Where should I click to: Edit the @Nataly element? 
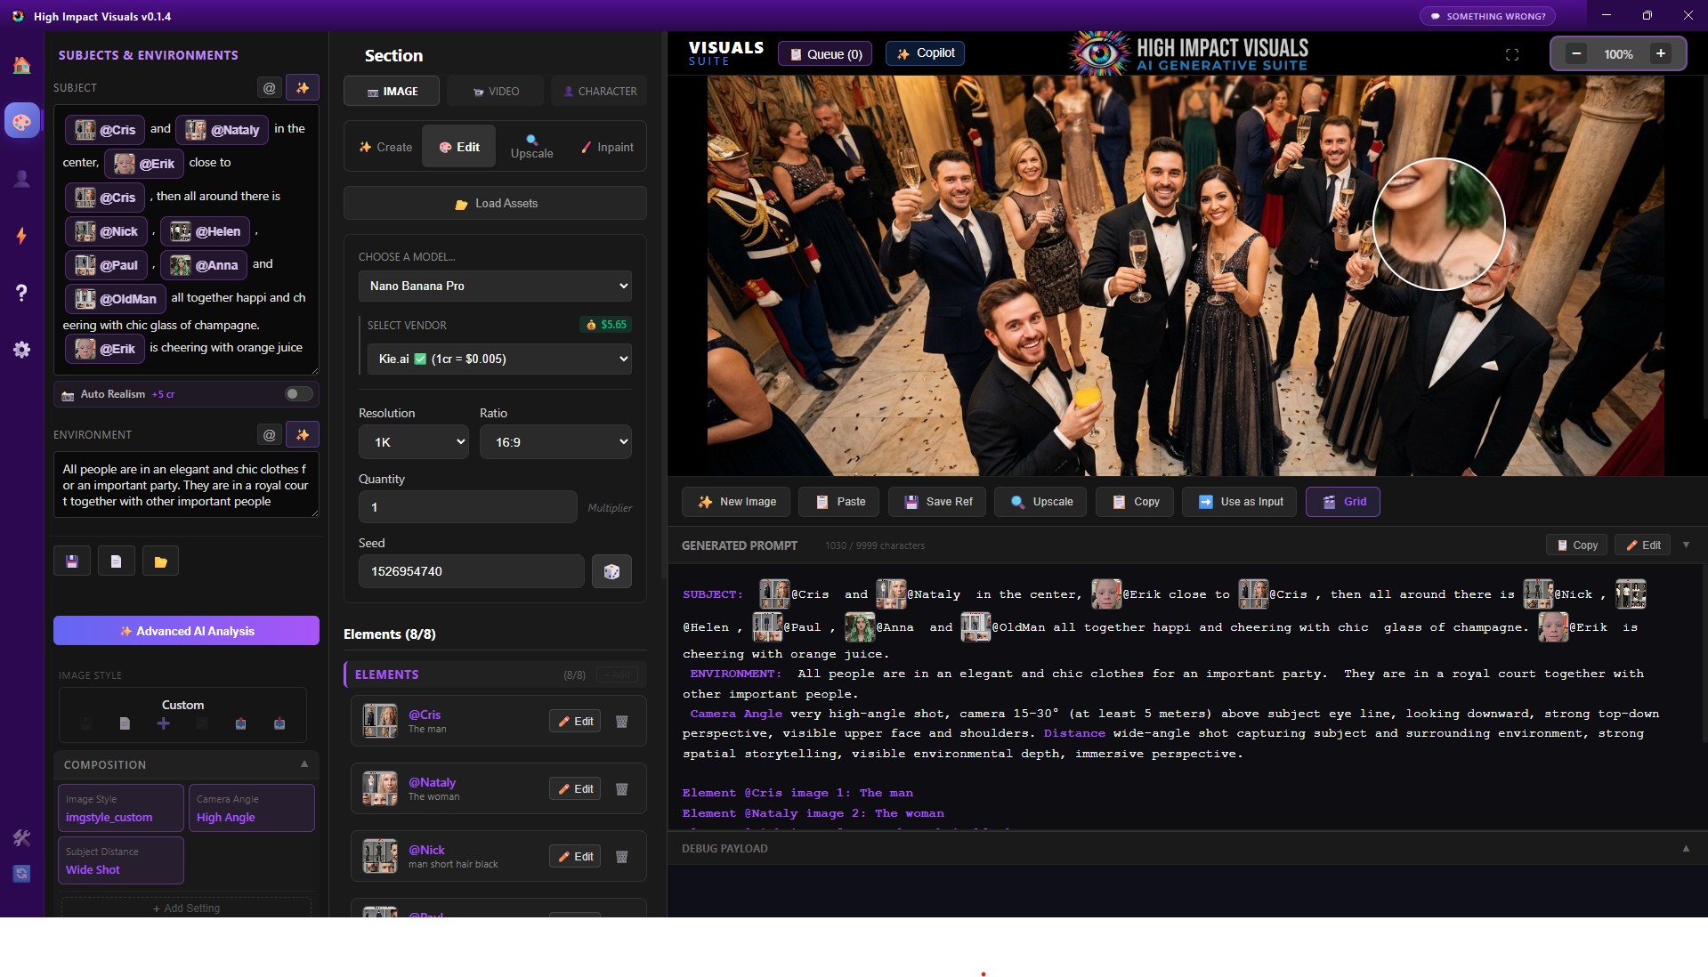pyautogui.click(x=575, y=789)
